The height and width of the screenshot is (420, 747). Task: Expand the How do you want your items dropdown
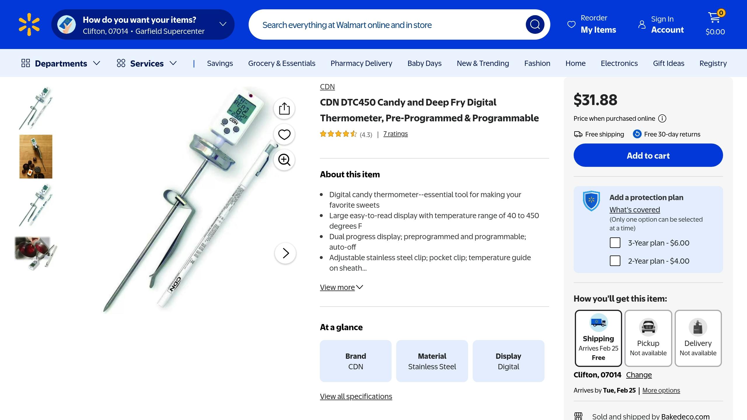(x=223, y=24)
